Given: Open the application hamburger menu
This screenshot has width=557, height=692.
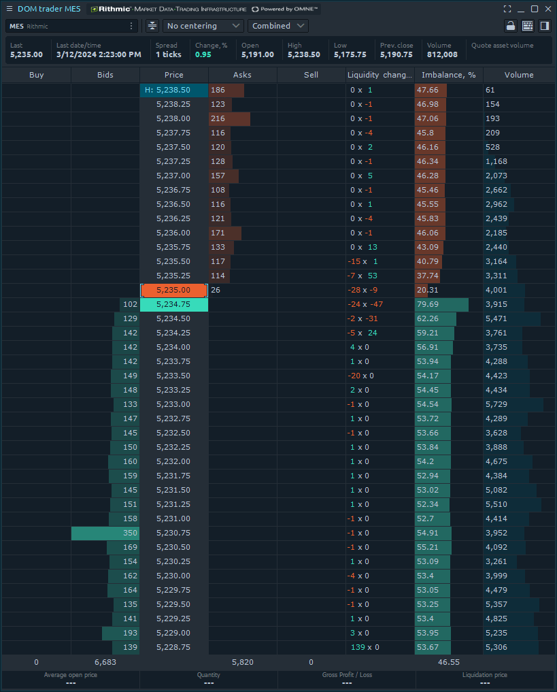Looking at the screenshot, I should (8, 9).
